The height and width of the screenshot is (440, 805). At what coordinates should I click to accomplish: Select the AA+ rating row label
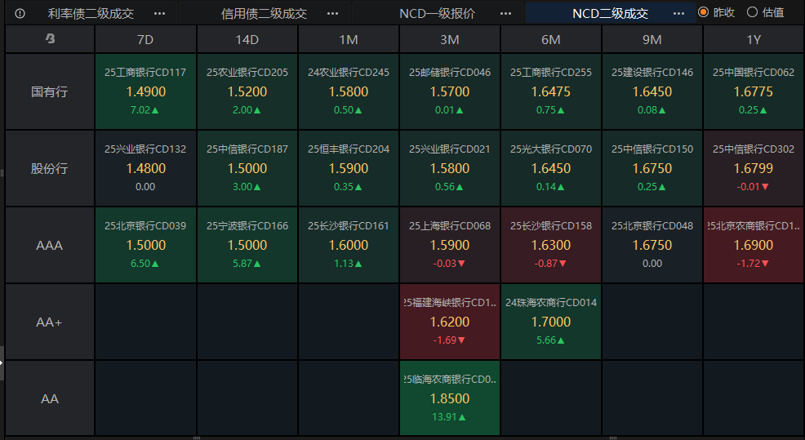click(50, 322)
